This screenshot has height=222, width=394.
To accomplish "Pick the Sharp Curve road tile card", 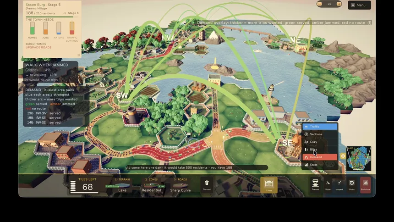I will tap(181, 185).
